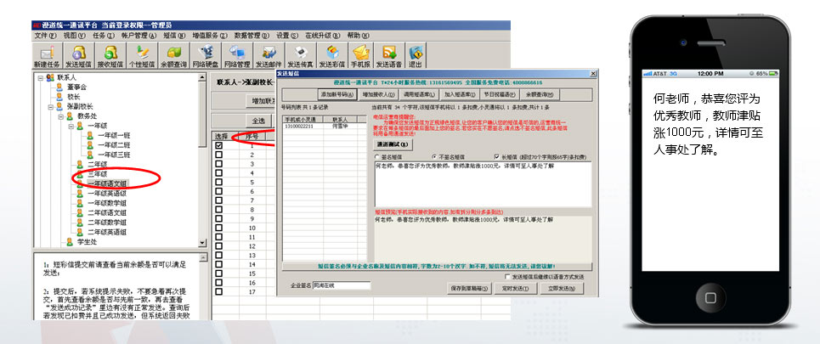Screen dimensions: 820x344
Task: Click the 新建任务 toolbar icon
Action: tap(47, 55)
